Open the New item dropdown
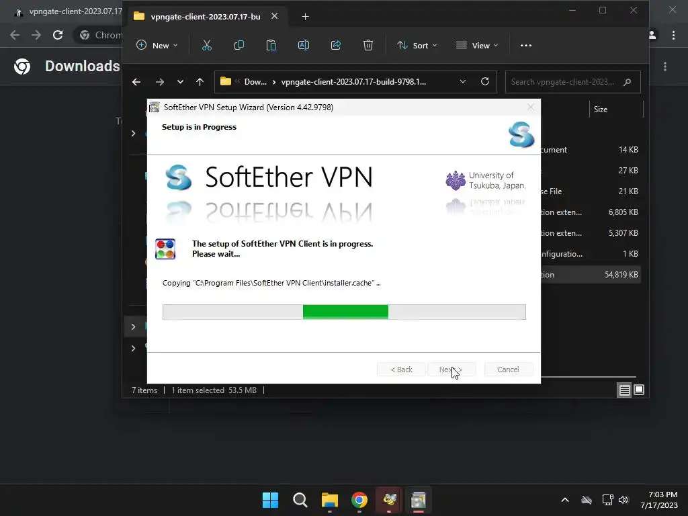 (157, 45)
